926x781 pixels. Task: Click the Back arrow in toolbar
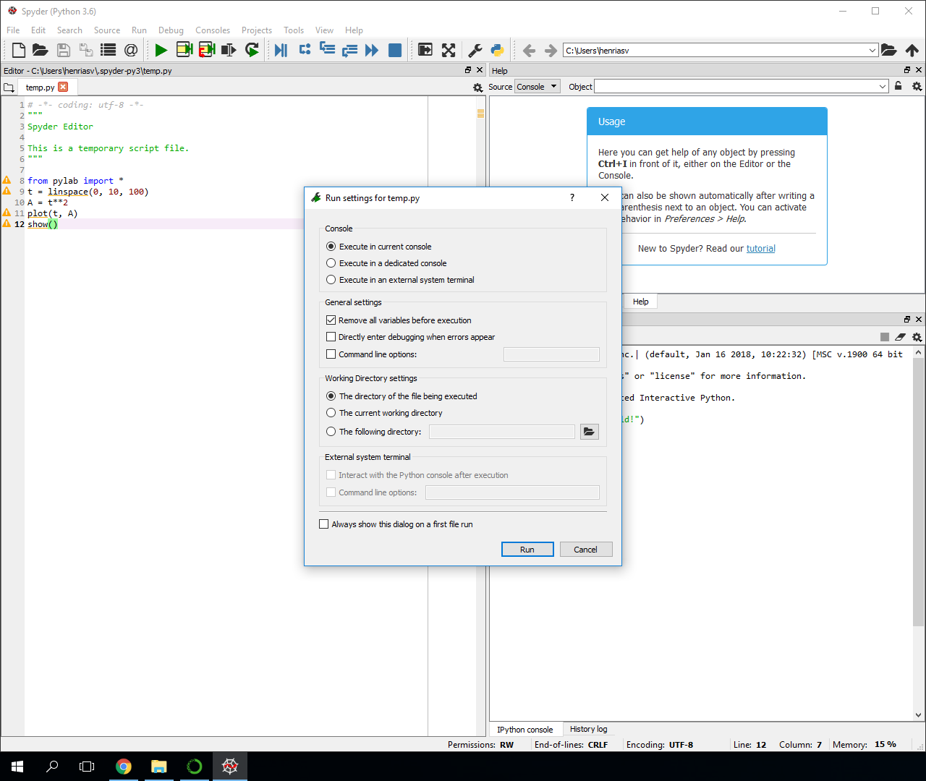coord(529,50)
